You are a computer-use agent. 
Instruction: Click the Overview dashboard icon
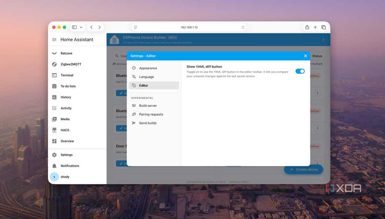[54, 141]
